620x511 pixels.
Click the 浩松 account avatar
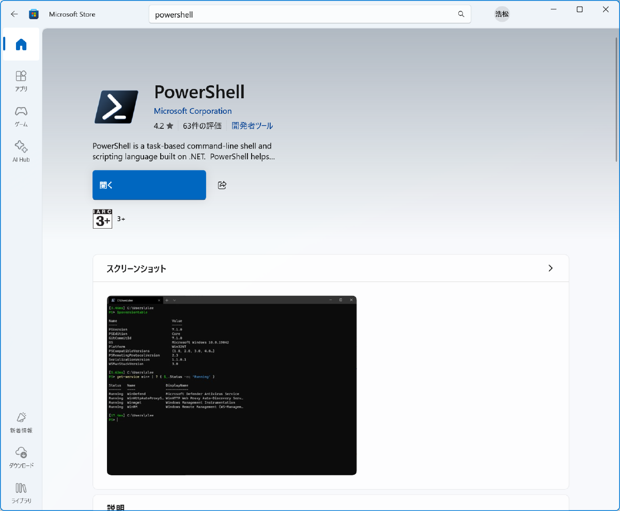pyautogui.click(x=501, y=14)
